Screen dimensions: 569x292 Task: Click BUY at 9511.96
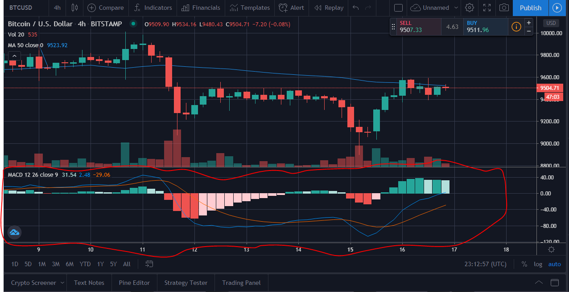486,26
